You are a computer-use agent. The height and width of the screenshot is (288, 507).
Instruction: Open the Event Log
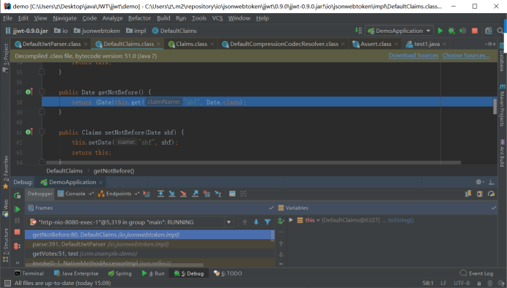pyautogui.click(x=476, y=273)
